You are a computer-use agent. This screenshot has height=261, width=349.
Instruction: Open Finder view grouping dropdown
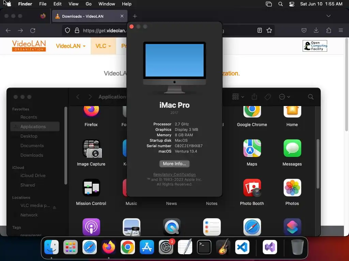(238, 97)
